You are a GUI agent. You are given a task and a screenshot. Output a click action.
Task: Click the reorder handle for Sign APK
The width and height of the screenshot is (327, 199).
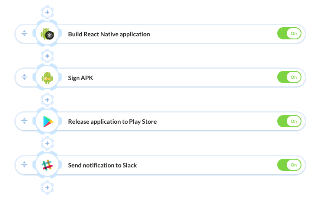point(24,77)
